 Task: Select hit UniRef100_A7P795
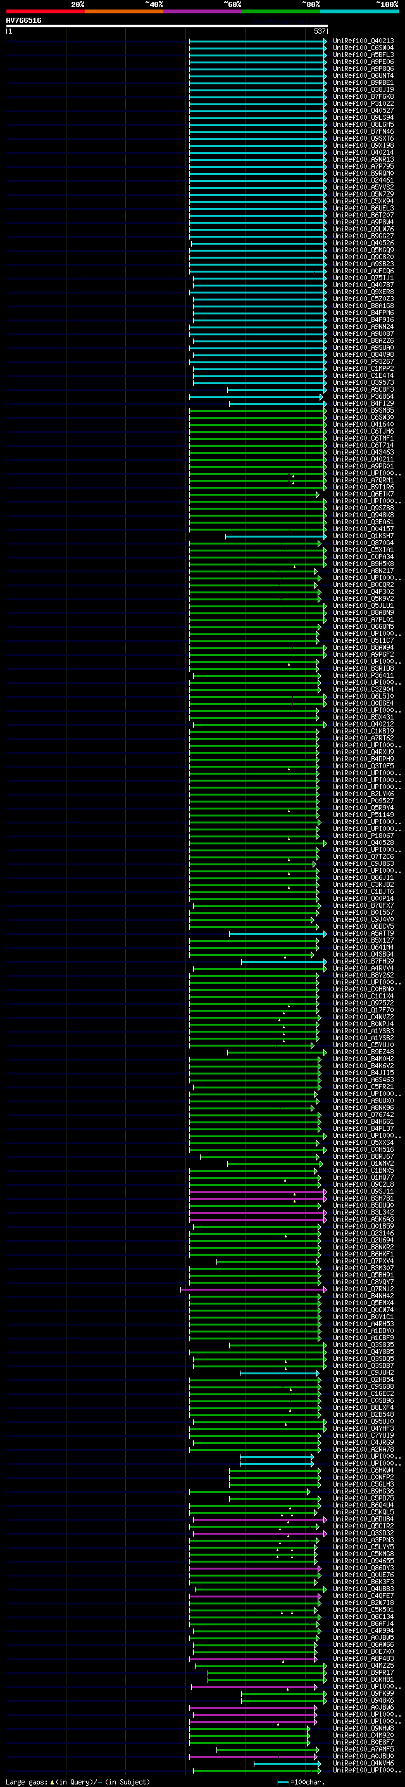(x=363, y=167)
